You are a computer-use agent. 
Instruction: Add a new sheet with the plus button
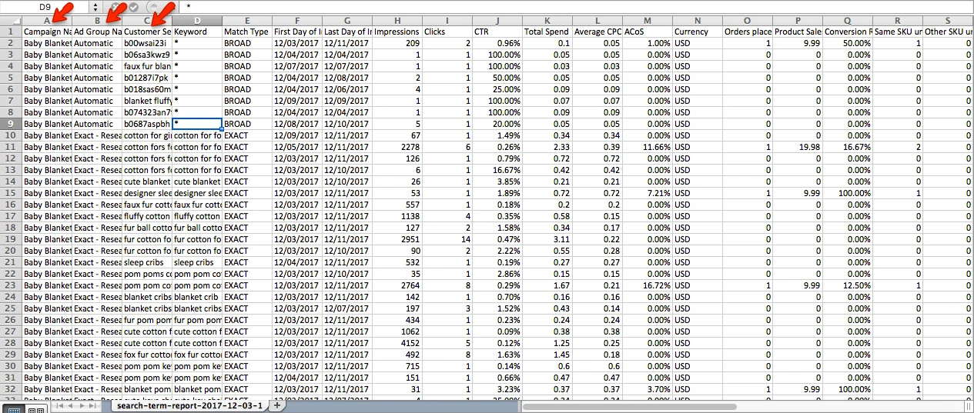pyautogui.click(x=276, y=406)
